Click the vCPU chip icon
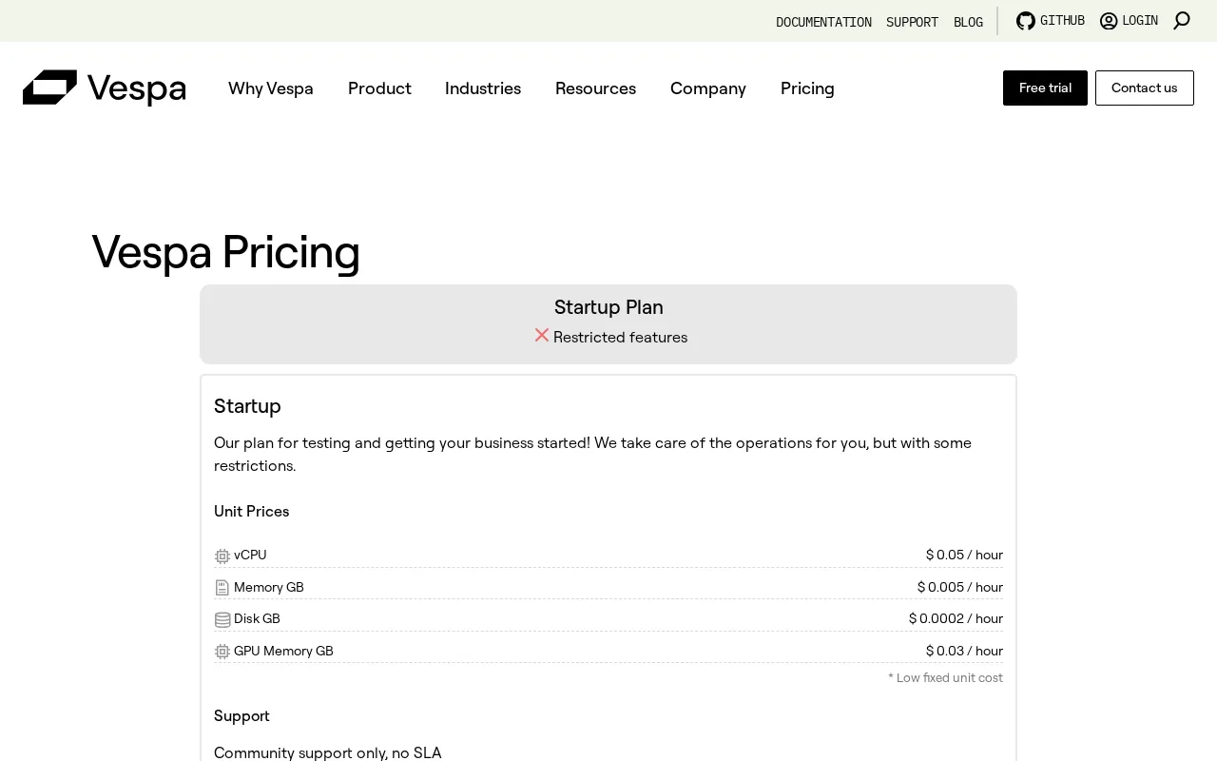 pyautogui.click(x=222, y=556)
